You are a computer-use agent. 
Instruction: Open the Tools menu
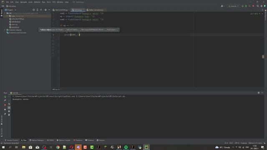pos(49,2)
